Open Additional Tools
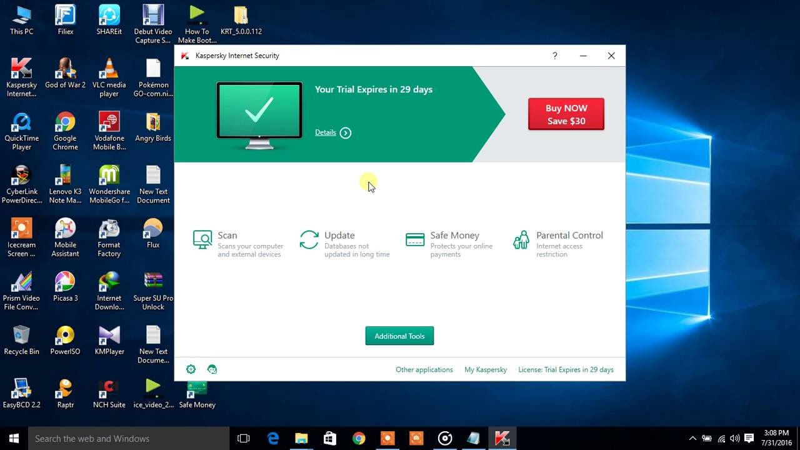800x450 pixels. point(399,336)
